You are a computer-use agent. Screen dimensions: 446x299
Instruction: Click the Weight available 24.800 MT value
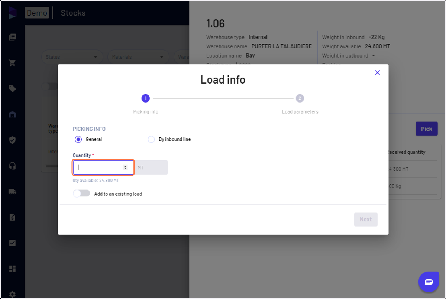pos(378,46)
